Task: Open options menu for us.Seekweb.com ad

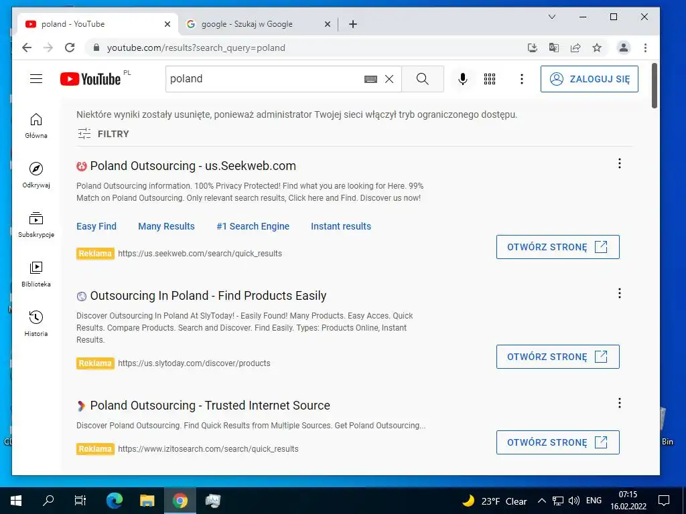Action: (x=620, y=163)
